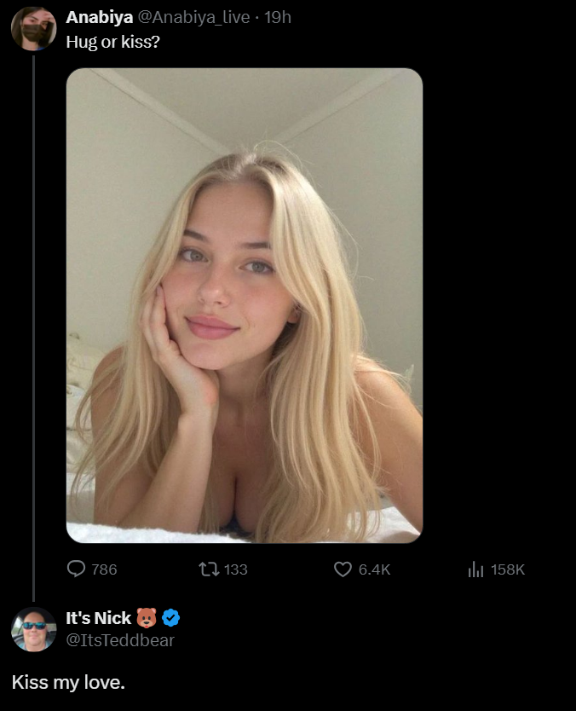Click the It's Nick display name
The height and width of the screenshot is (711, 576).
99,618
